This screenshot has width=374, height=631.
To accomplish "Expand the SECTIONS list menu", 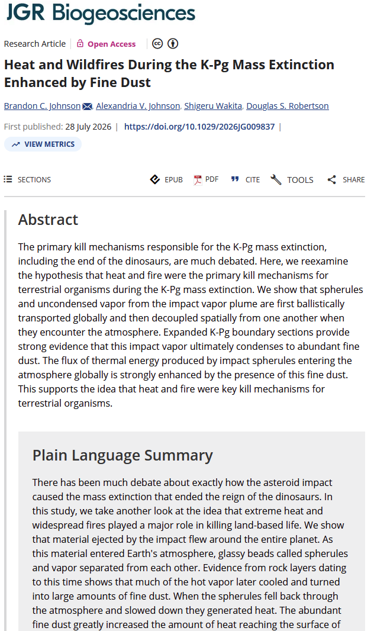I will 27,179.
